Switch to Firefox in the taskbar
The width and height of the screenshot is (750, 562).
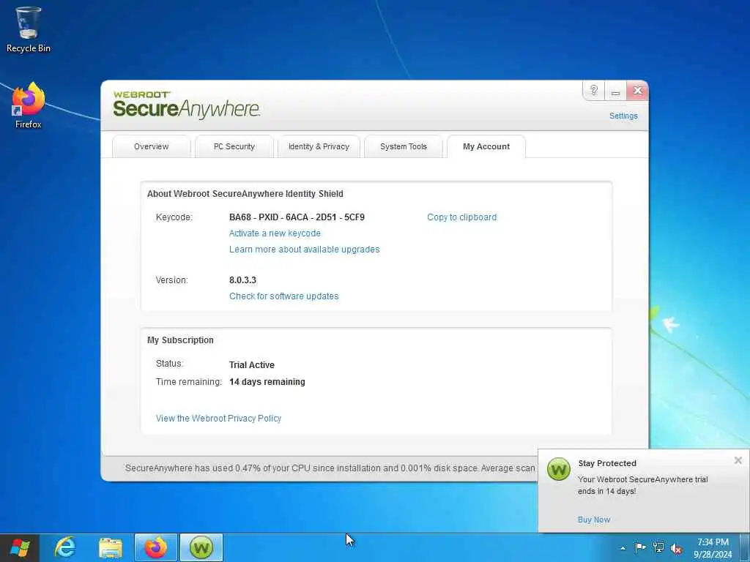pyautogui.click(x=156, y=547)
